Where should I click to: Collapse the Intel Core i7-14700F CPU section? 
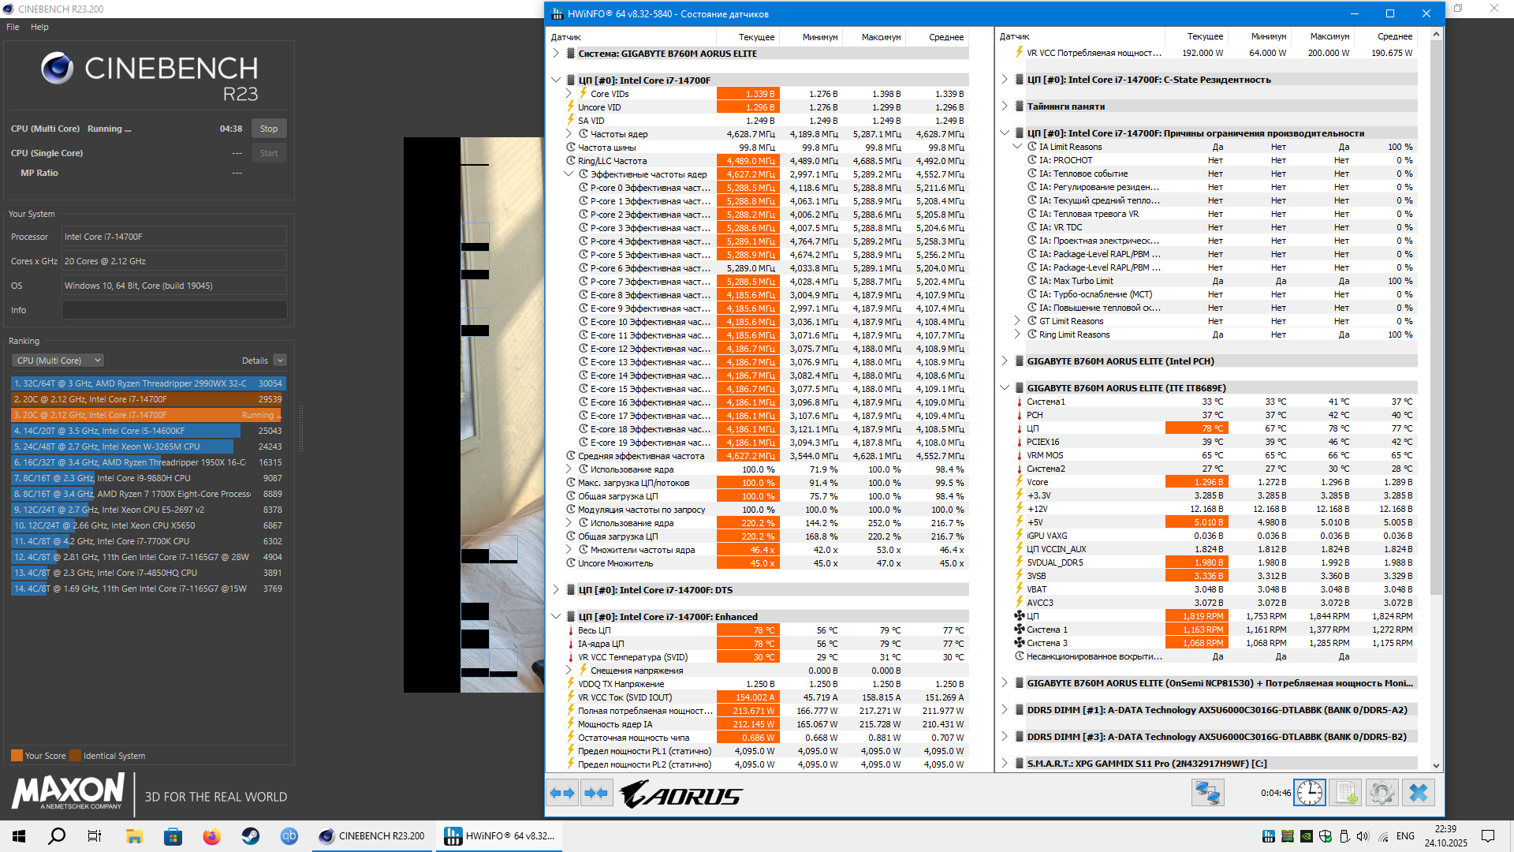556,80
